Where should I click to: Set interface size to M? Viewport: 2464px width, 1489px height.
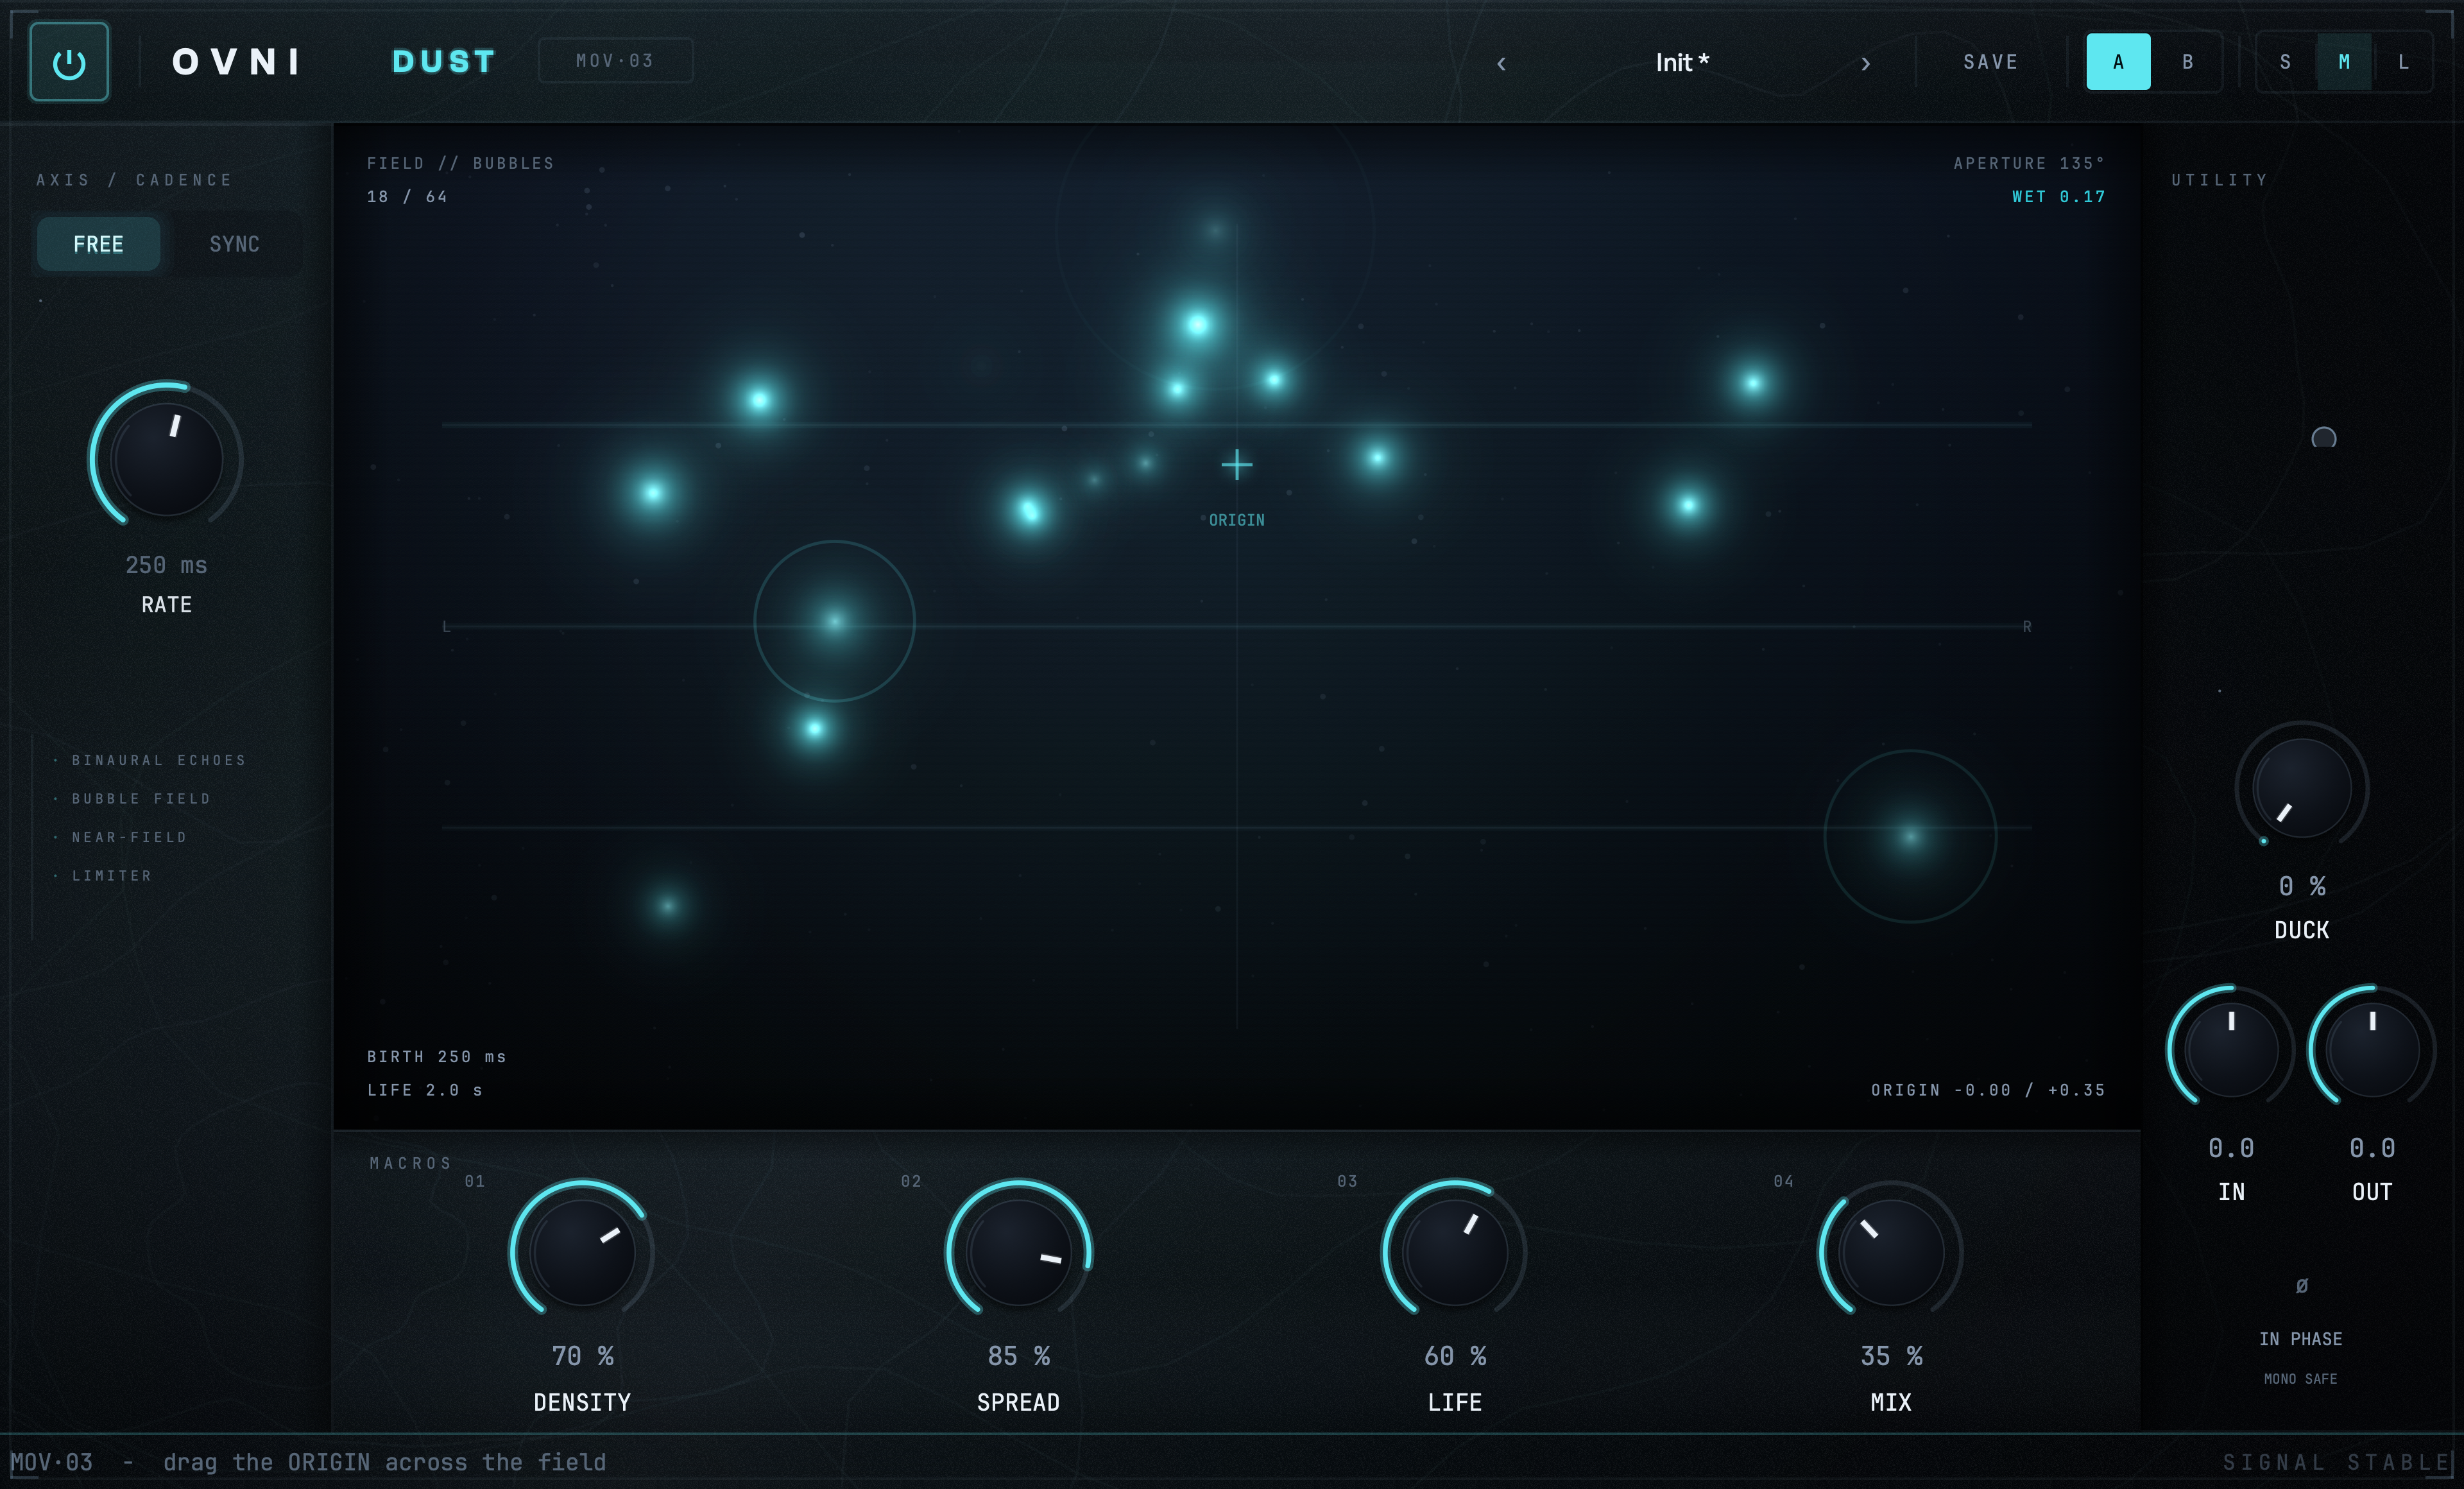point(2344,62)
